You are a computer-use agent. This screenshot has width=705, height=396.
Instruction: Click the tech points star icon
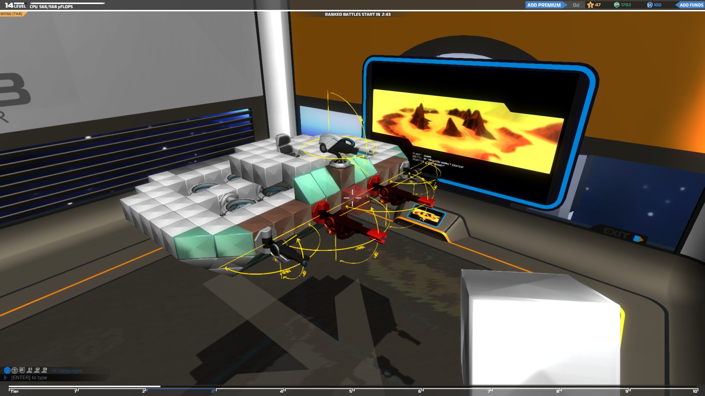590,5
